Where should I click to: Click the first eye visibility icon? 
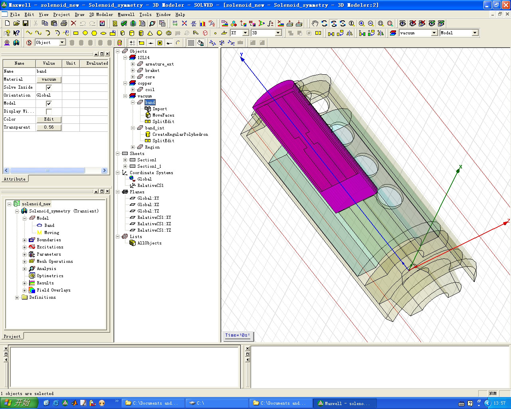[x=402, y=24]
